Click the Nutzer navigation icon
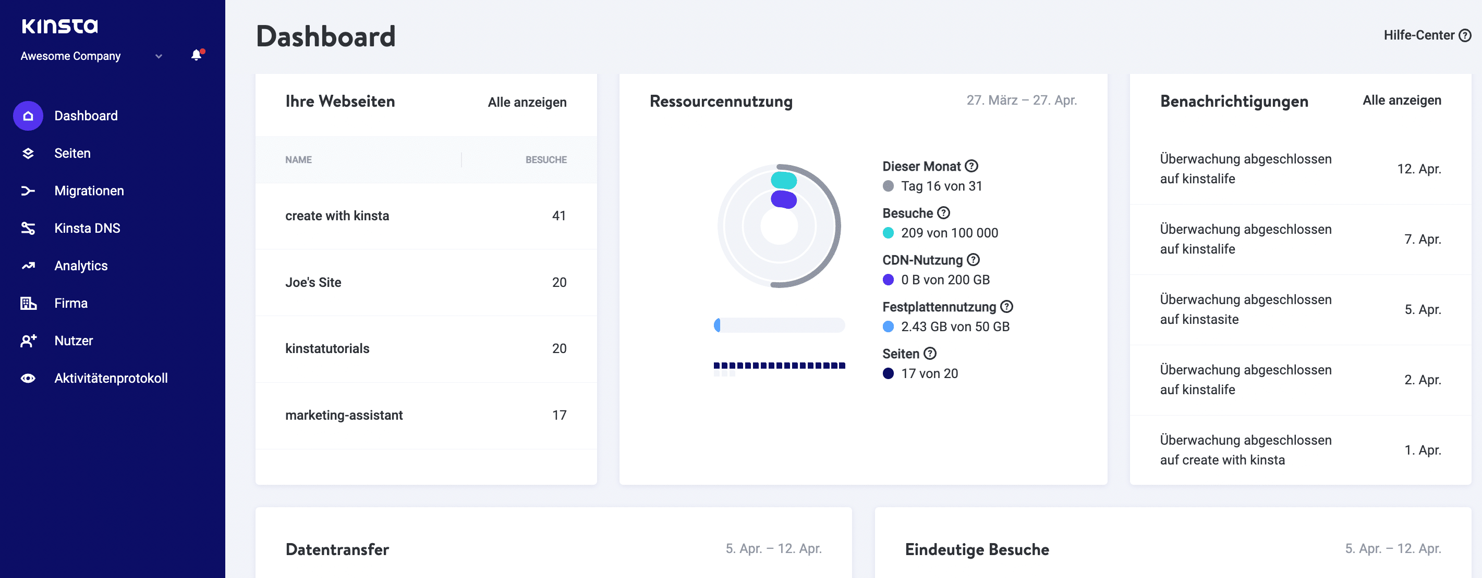This screenshot has width=1482, height=578. (x=28, y=340)
